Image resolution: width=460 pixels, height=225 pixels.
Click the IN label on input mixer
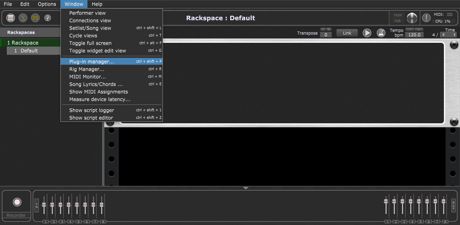37,205
